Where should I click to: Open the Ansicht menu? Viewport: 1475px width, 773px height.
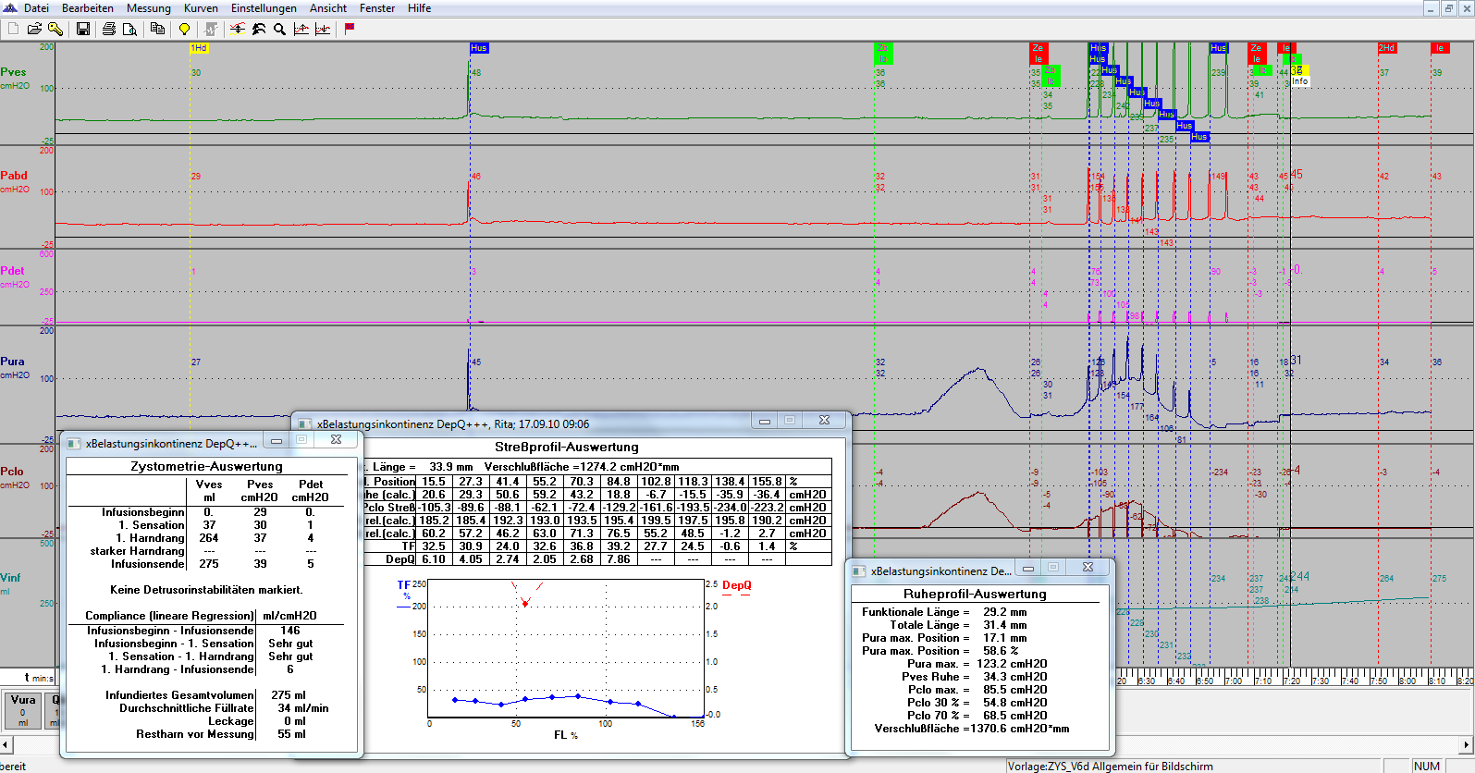click(328, 8)
